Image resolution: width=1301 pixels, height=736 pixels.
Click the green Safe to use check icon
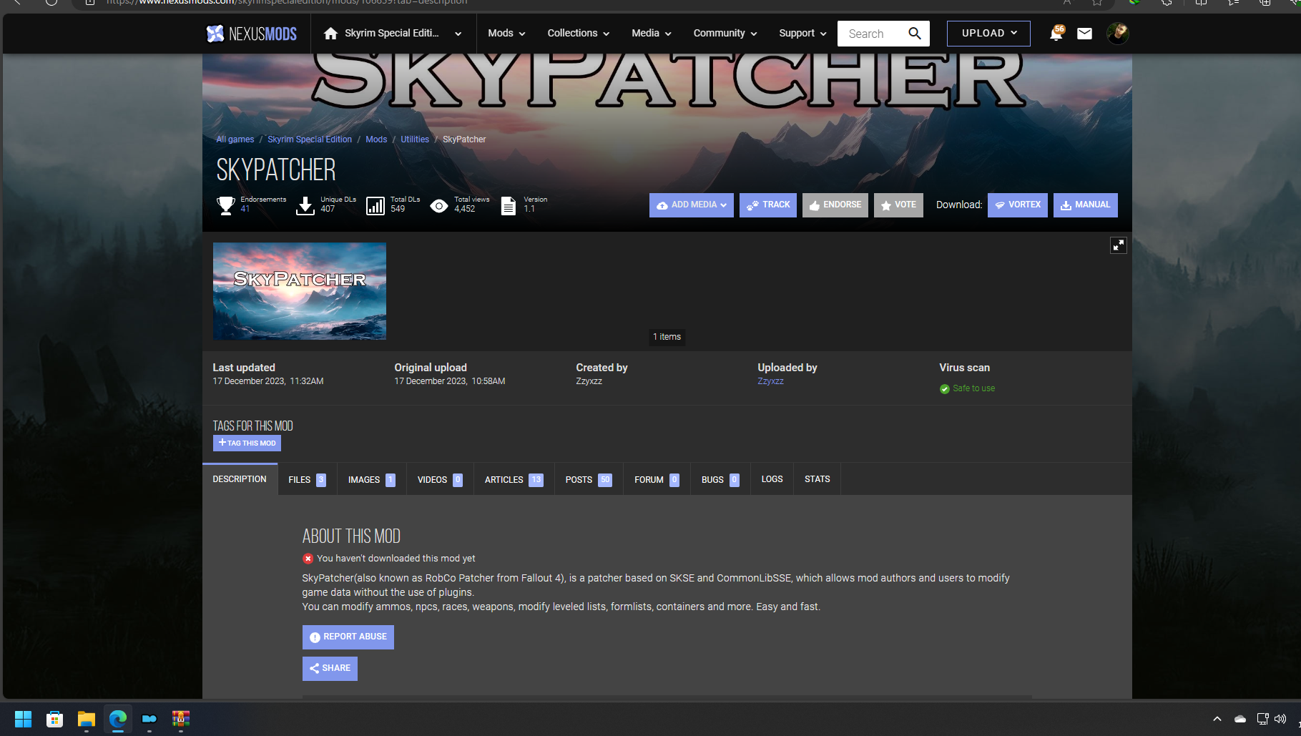[x=944, y=389]
